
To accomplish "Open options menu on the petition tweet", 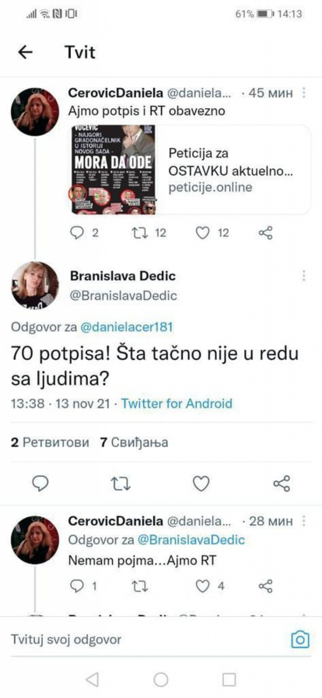I will tap(304, 93).
